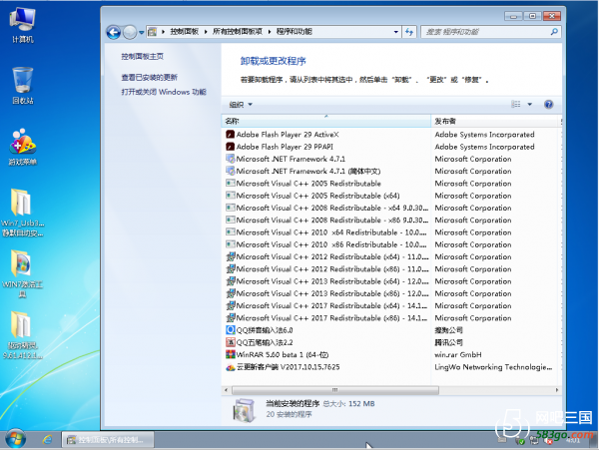Viewport: 599px width, 450px height.
Task: Select Visual C++ 2012 (x64) entry icon
Action: [x=230, y=256]
